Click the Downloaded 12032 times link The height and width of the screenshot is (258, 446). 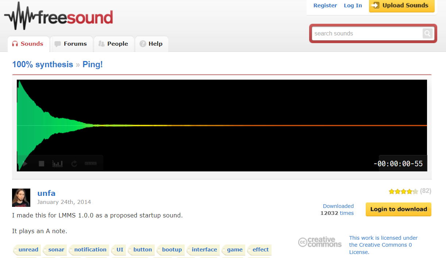click(x=337, y=209)
